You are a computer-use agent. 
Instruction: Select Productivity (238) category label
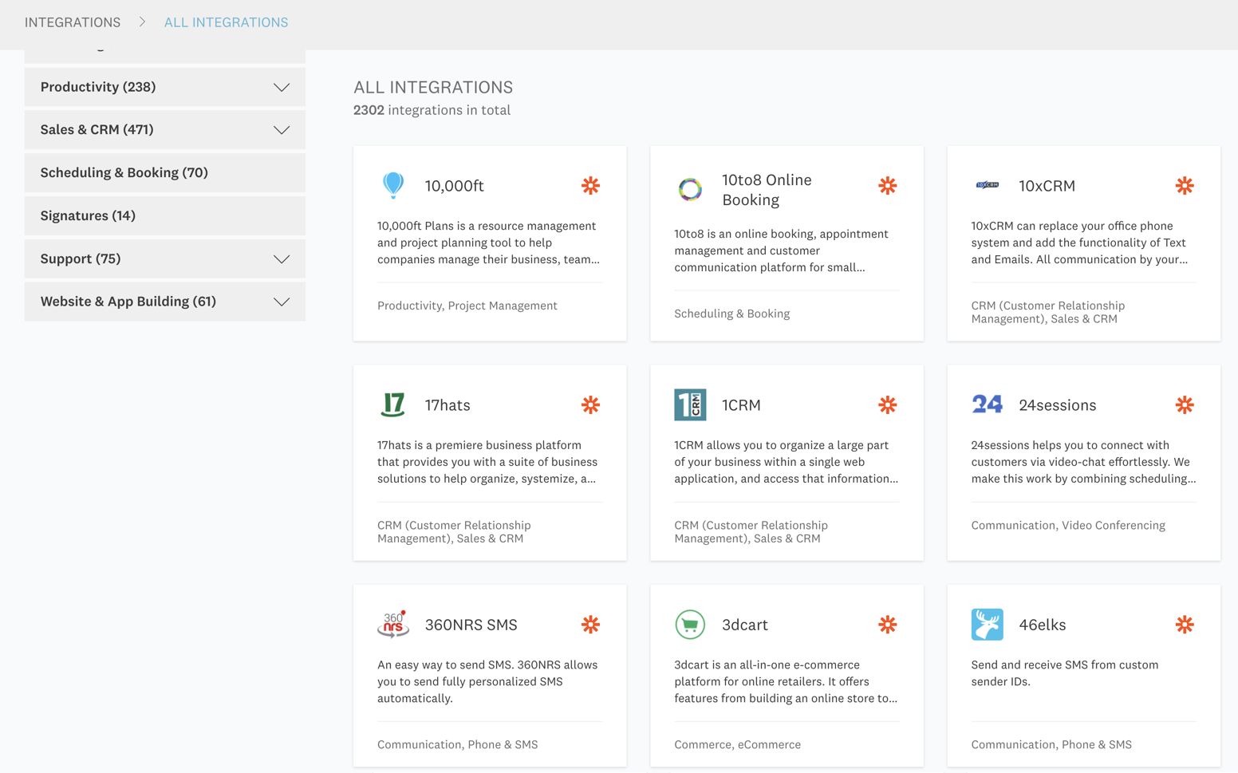tap(98, 87)
